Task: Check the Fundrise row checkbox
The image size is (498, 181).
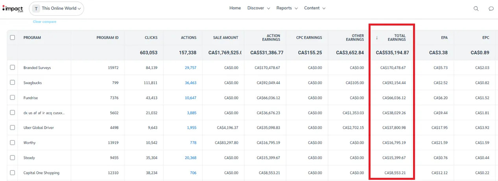Action: coord(13,97)
